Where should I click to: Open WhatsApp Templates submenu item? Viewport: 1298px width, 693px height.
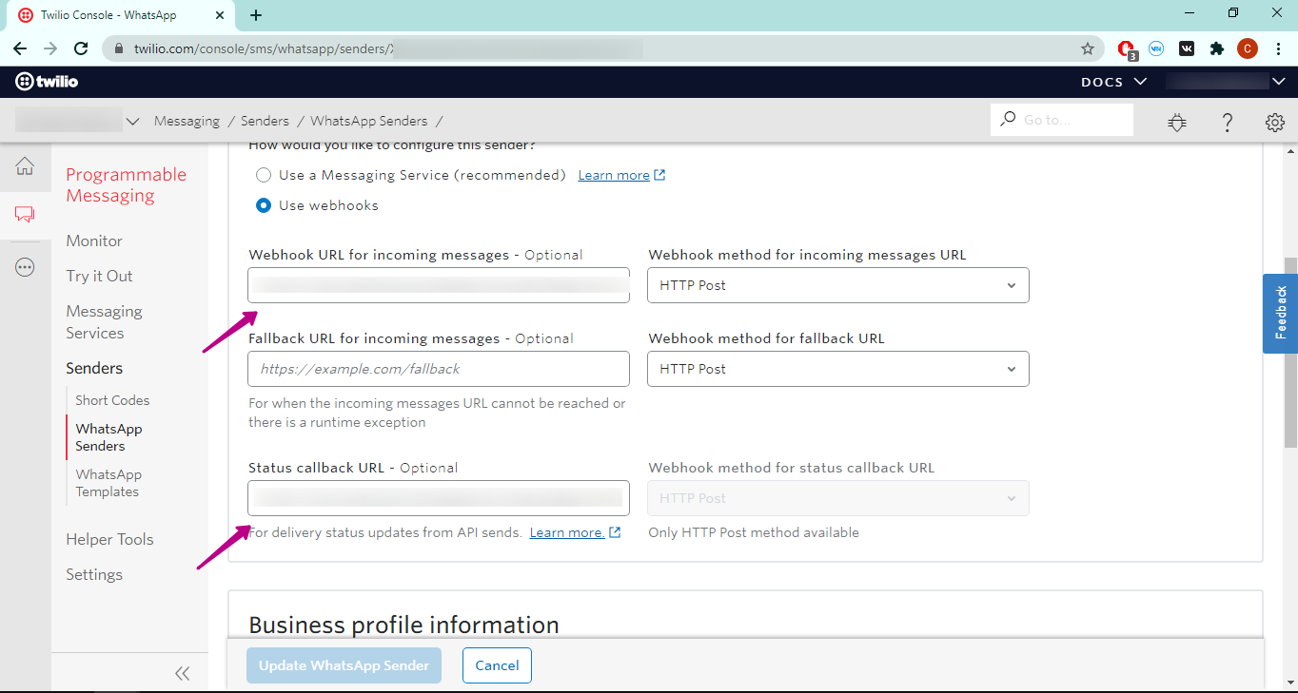coord(108,483)
